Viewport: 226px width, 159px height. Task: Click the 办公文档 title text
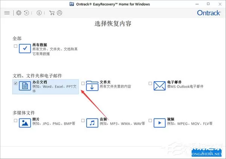click(x=40, y=82)
